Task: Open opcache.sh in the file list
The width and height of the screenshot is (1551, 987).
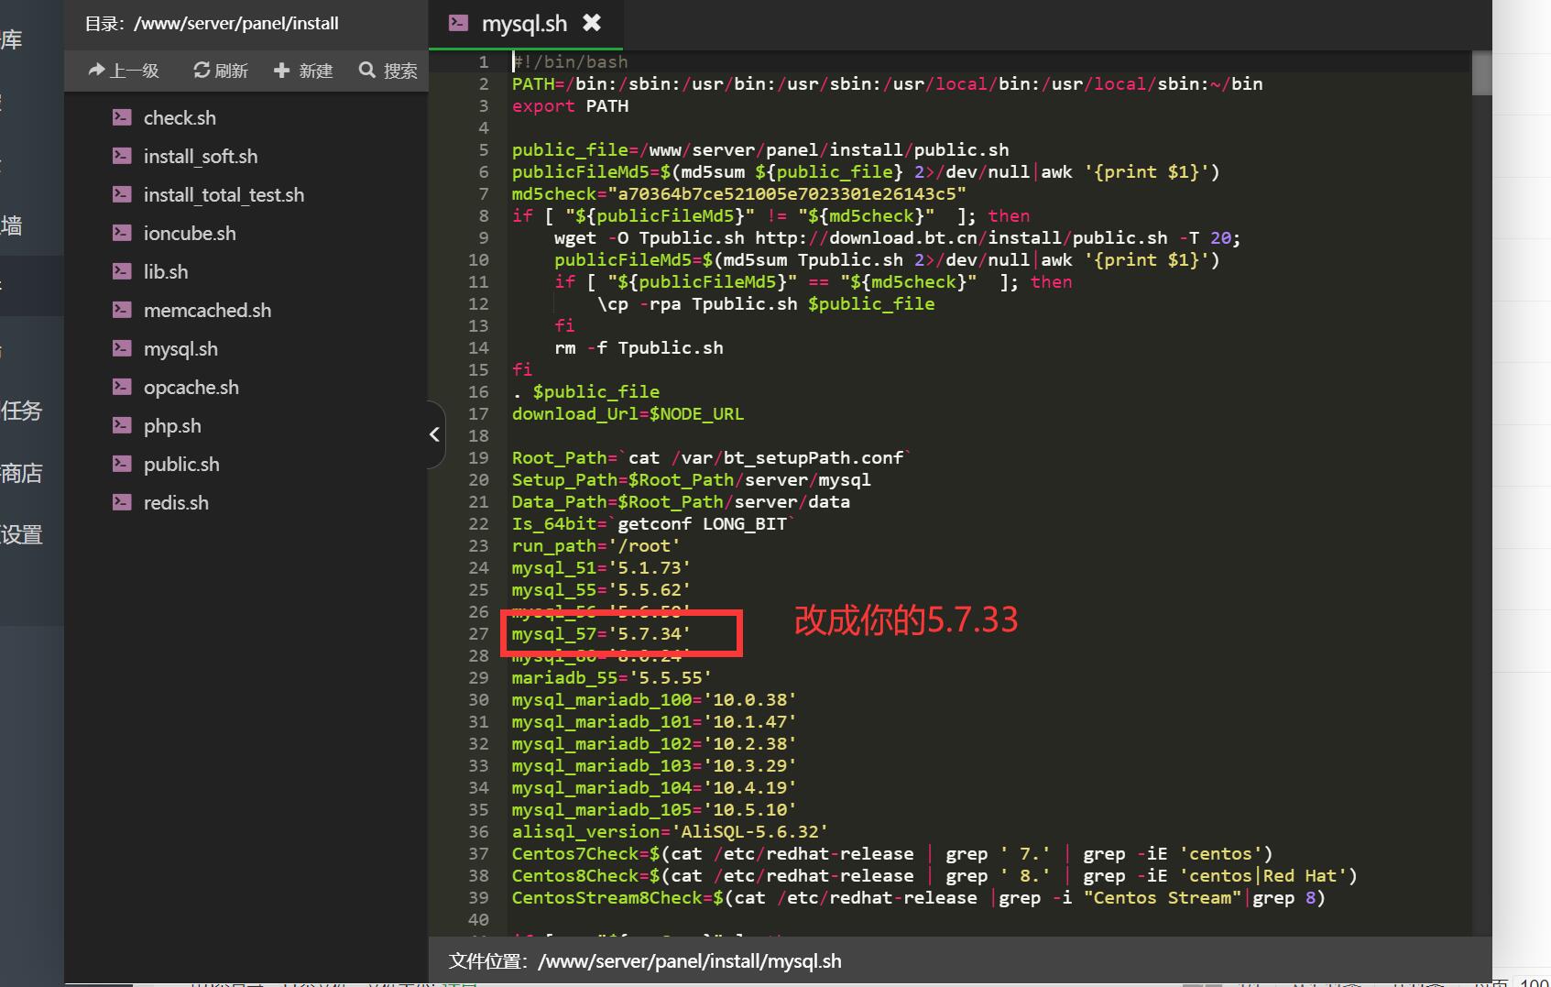Action: pos(191,388)
